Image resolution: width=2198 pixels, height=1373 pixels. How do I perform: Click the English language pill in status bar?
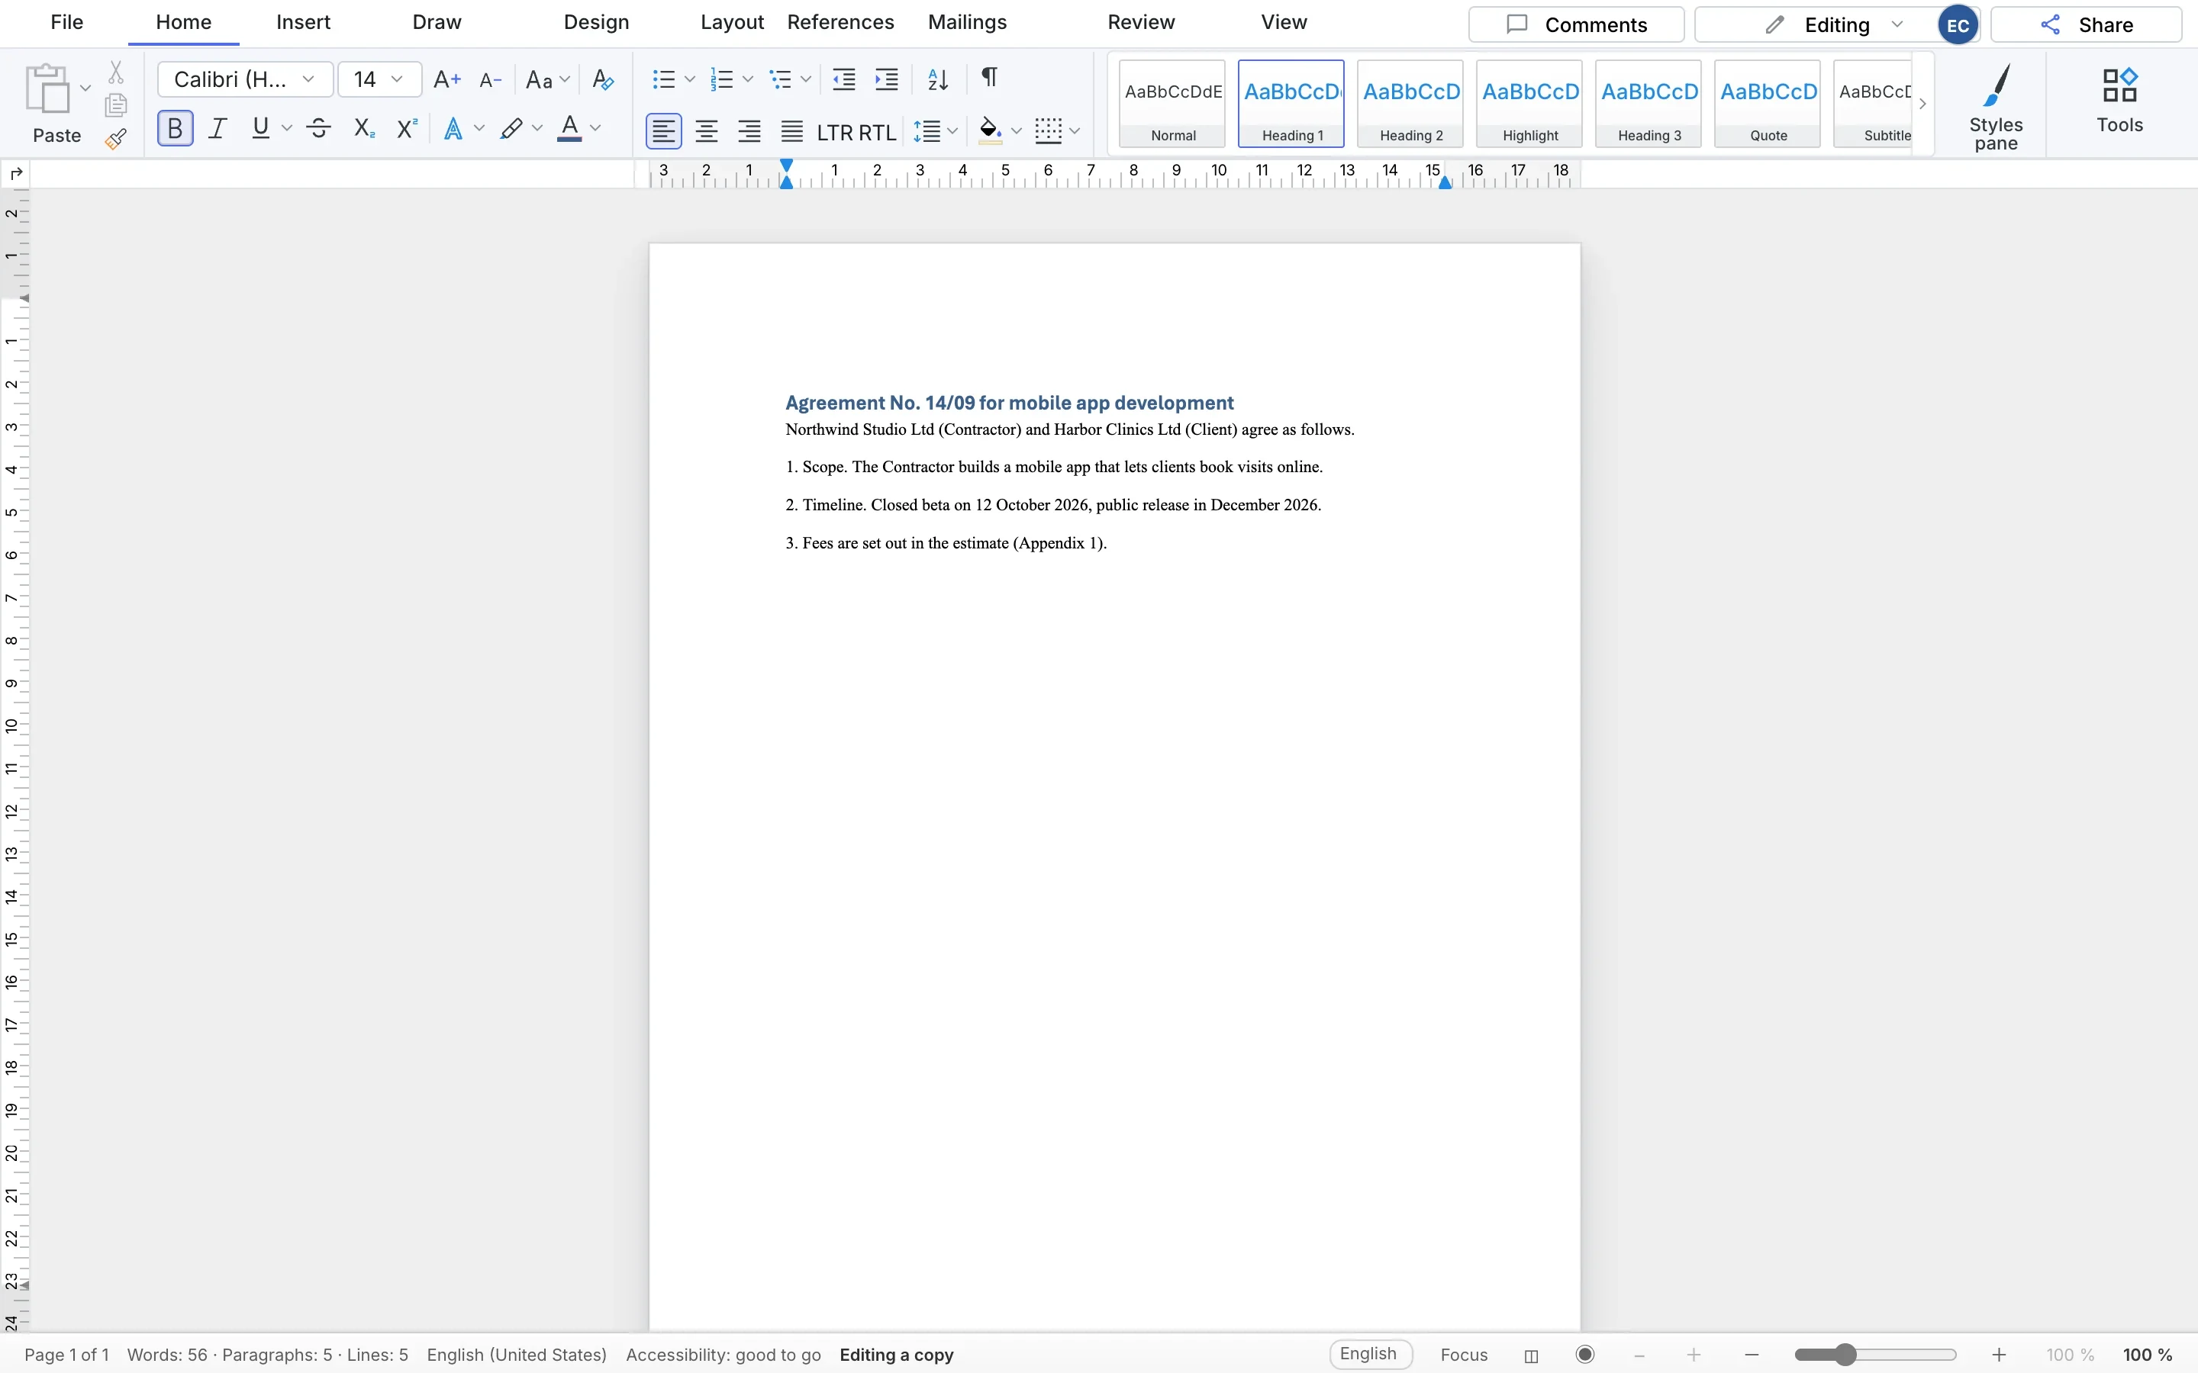pyautogui.click(x=1370, y=1354)
